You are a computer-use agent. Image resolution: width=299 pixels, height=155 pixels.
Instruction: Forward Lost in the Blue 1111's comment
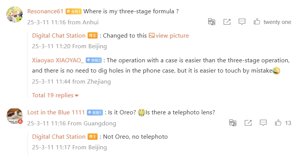[x=248, y=123]
